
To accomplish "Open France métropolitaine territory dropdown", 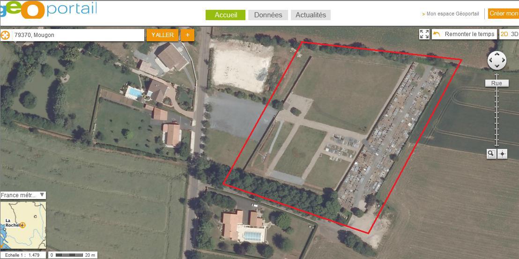I will click(x=23, y=195).
